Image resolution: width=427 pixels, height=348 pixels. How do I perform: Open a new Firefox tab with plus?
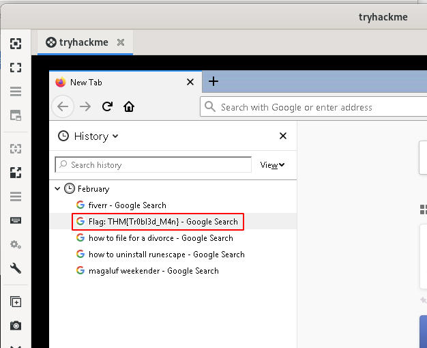pyautogui.click(x=213, y=82)
